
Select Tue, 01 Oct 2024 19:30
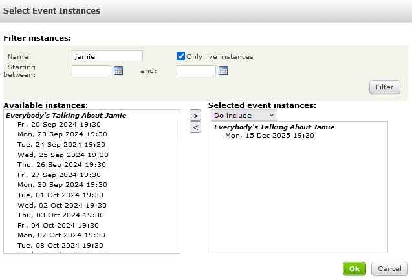[60, 195]
